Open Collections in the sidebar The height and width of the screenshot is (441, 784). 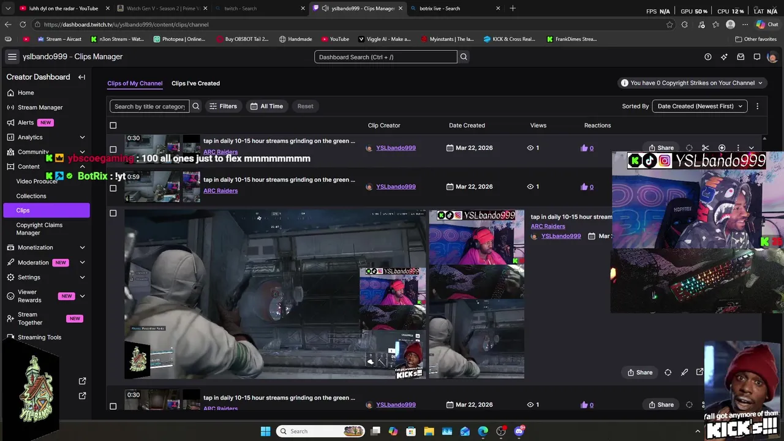coord(31,196)
